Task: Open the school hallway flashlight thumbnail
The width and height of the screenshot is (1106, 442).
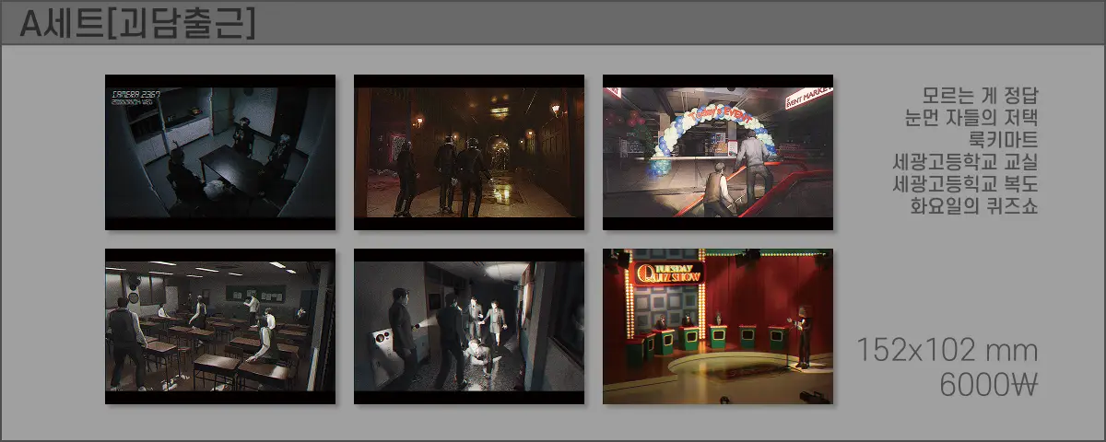Action: click(468, 326)
